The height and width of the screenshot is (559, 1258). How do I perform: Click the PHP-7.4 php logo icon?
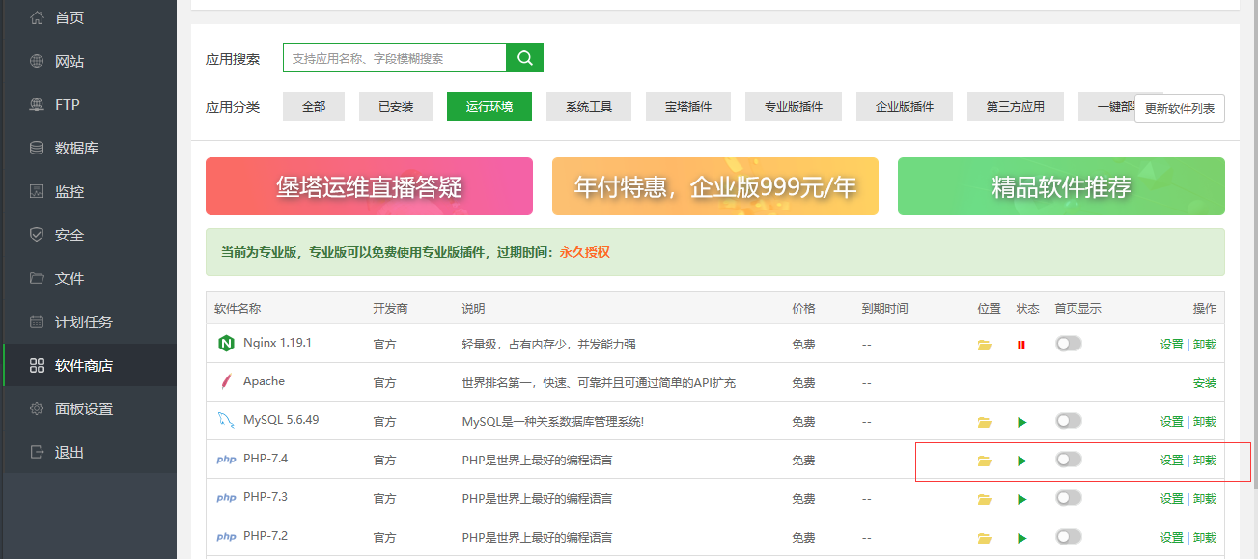click(x=226, y=460)
